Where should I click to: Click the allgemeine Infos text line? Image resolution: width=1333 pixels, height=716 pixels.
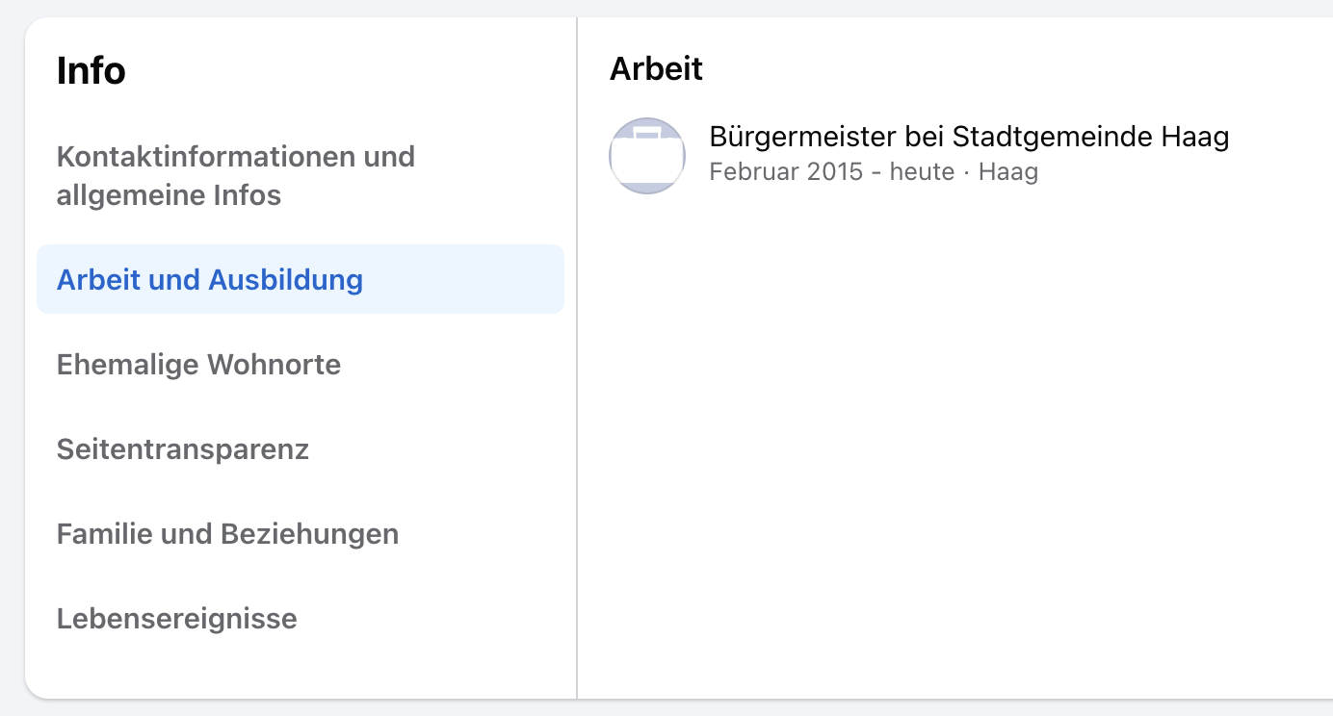(169, 195)
